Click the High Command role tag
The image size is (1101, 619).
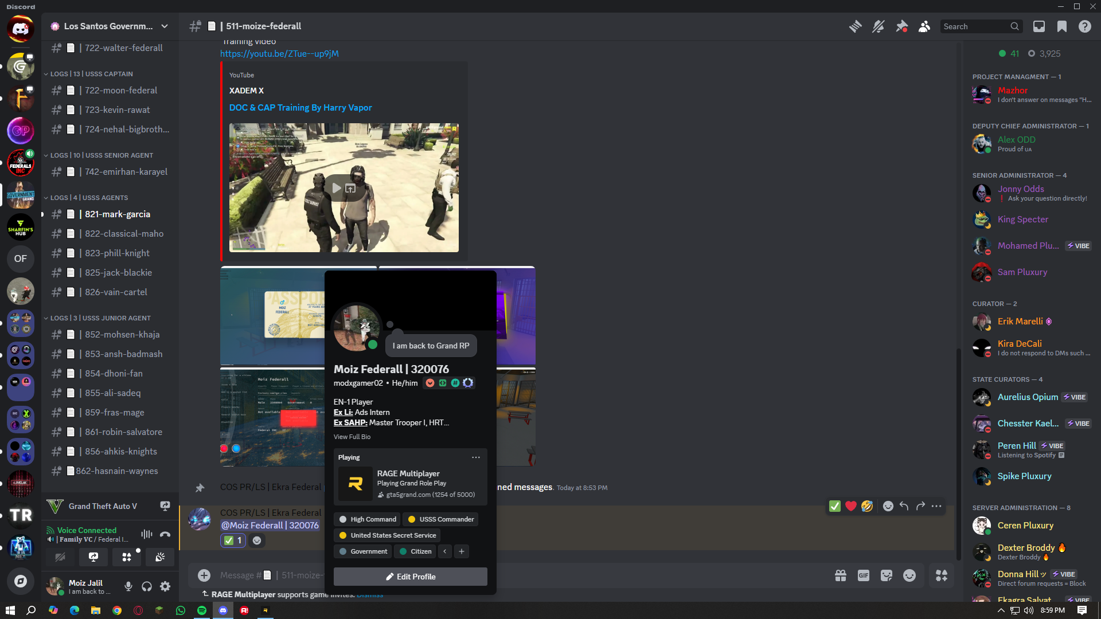tap(368, 519)
